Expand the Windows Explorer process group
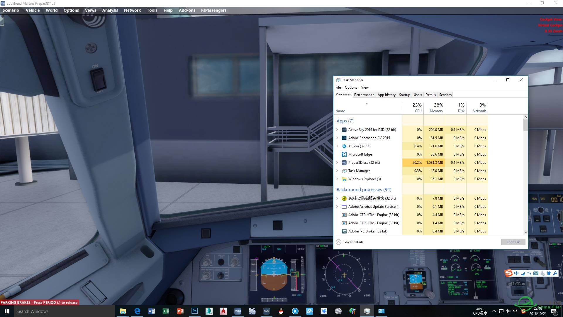The width and height of the screenshot is (563, 317). pyautogui.click(x=338, y=179)
